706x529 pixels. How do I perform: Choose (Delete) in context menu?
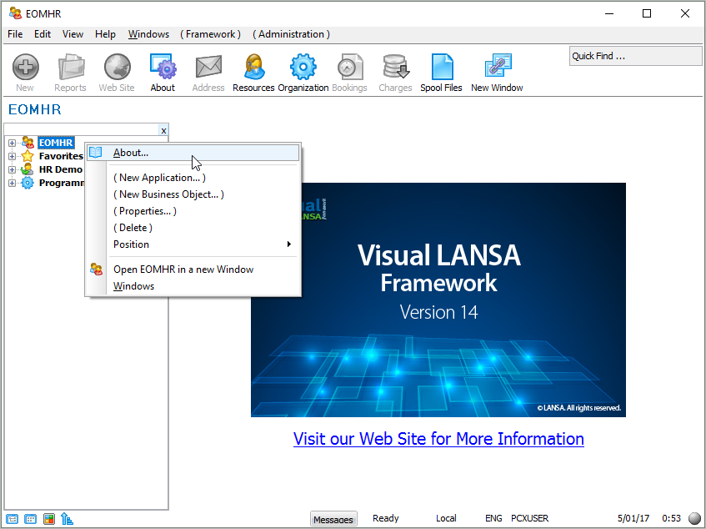(193, 228)
